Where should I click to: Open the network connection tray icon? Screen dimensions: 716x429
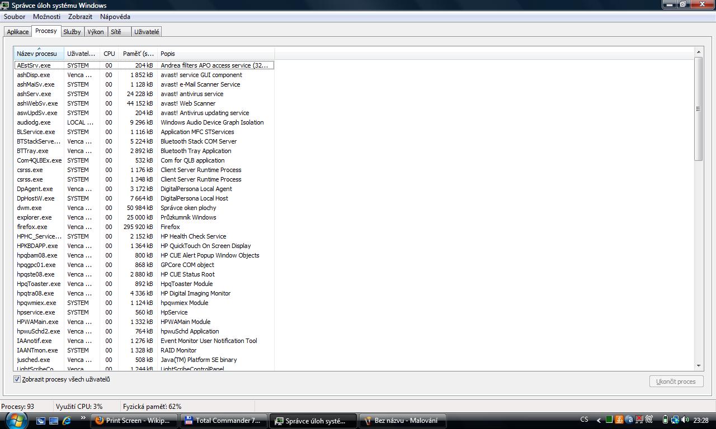675,420
